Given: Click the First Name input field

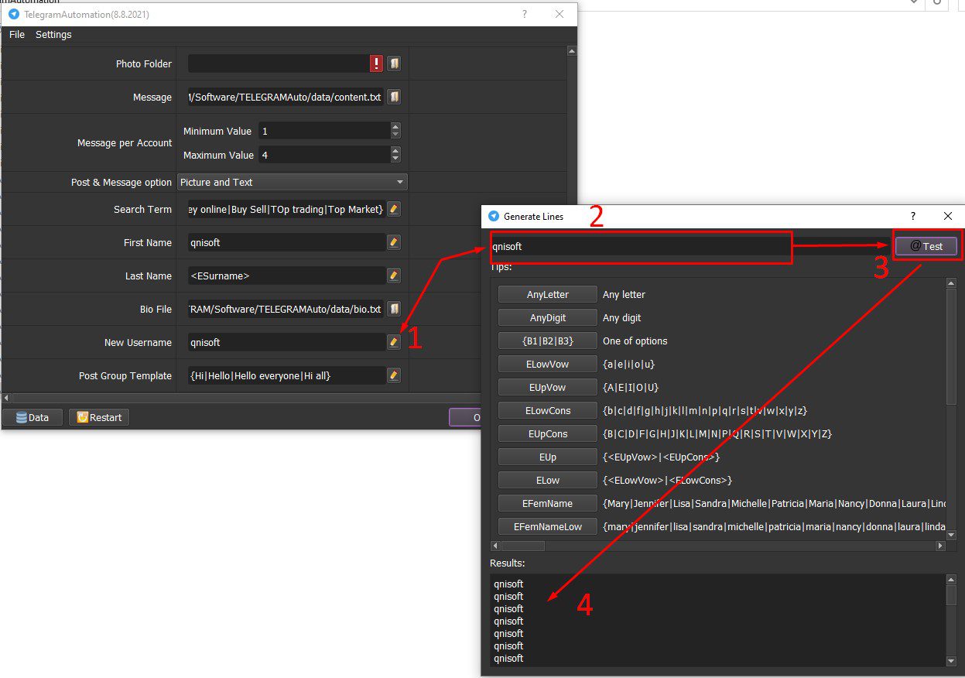Looking at the screenshot, I should pyautogui.click(x=286, y=242).
